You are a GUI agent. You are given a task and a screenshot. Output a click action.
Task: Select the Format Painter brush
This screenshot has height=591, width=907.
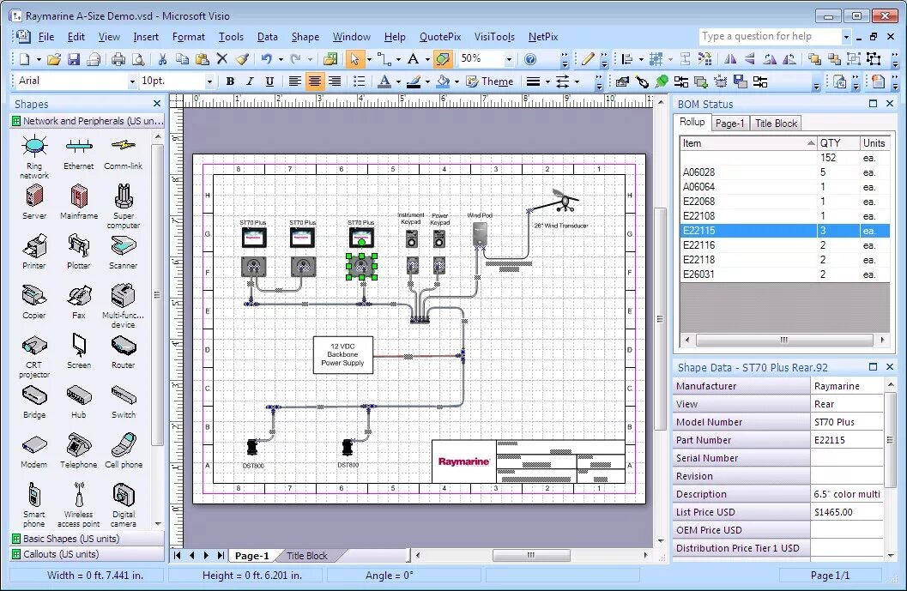[x=242, y=59]
